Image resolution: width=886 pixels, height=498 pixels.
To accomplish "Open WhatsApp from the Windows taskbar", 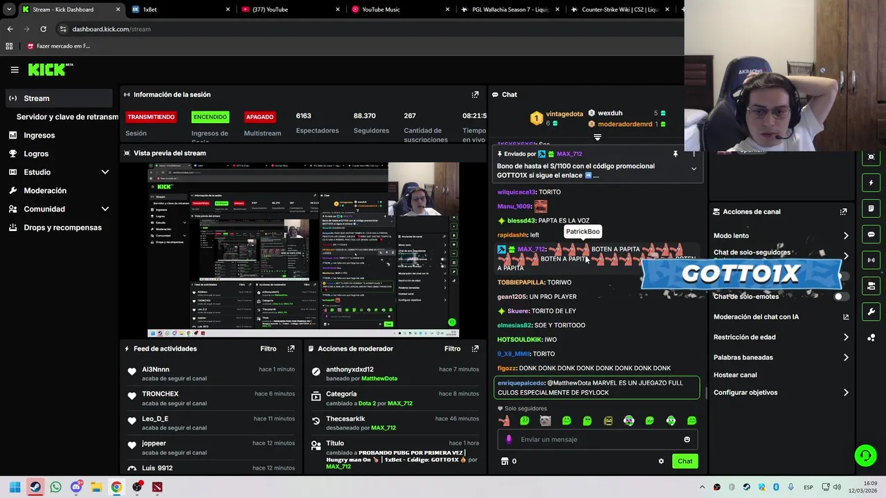I will tap(55, 487).
